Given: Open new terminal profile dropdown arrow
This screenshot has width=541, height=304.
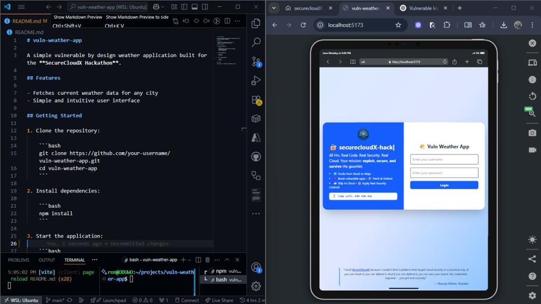Looking at the screenshot, I should coord(189,260).
